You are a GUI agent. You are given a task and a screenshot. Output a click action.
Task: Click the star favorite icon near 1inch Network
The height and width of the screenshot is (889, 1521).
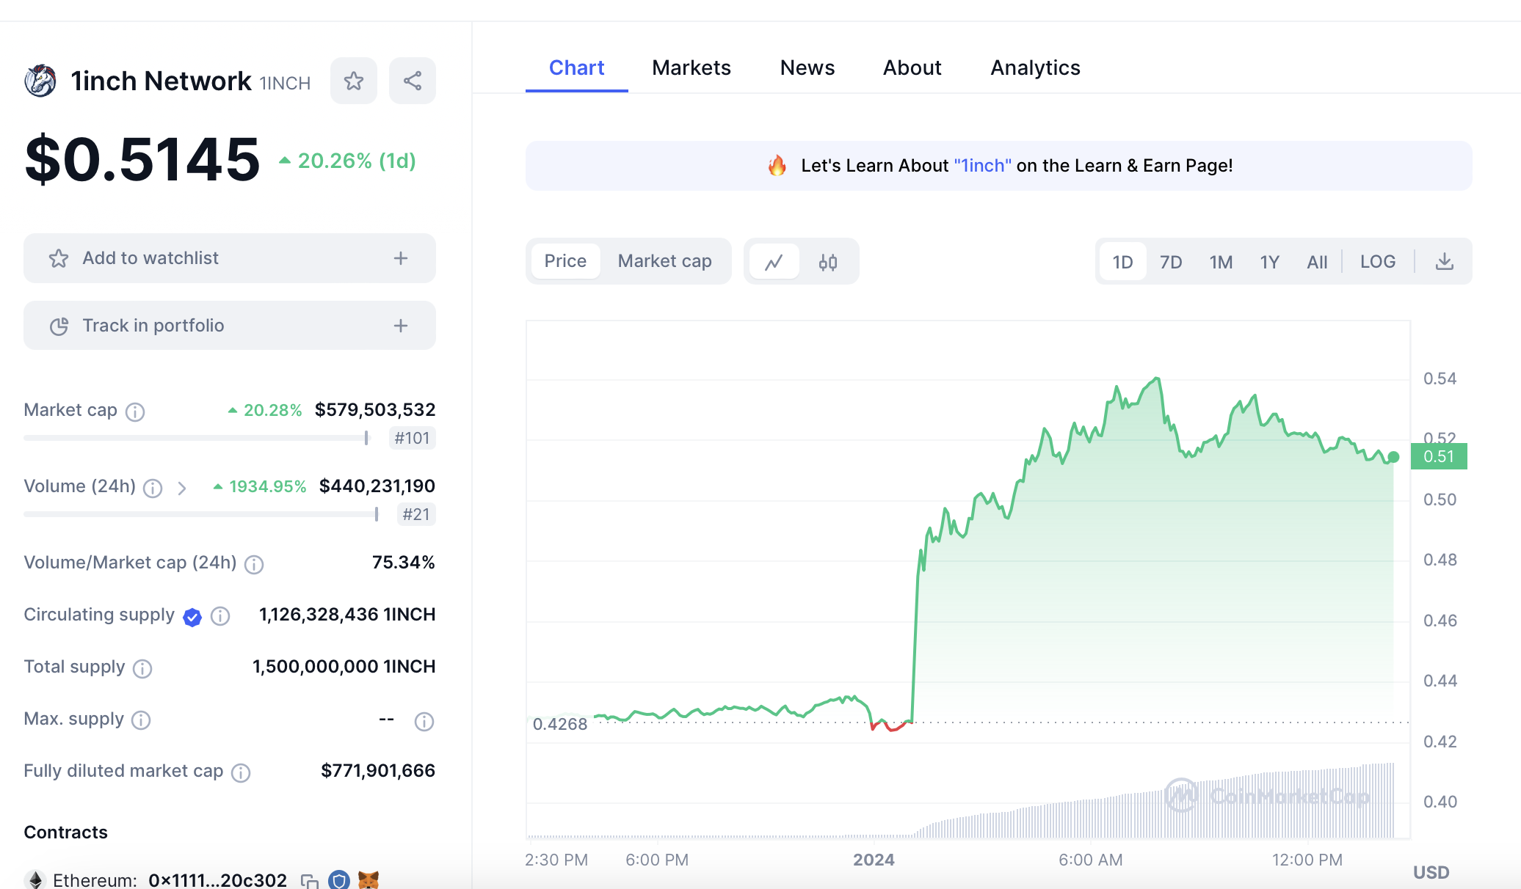(x=354, y=81)
